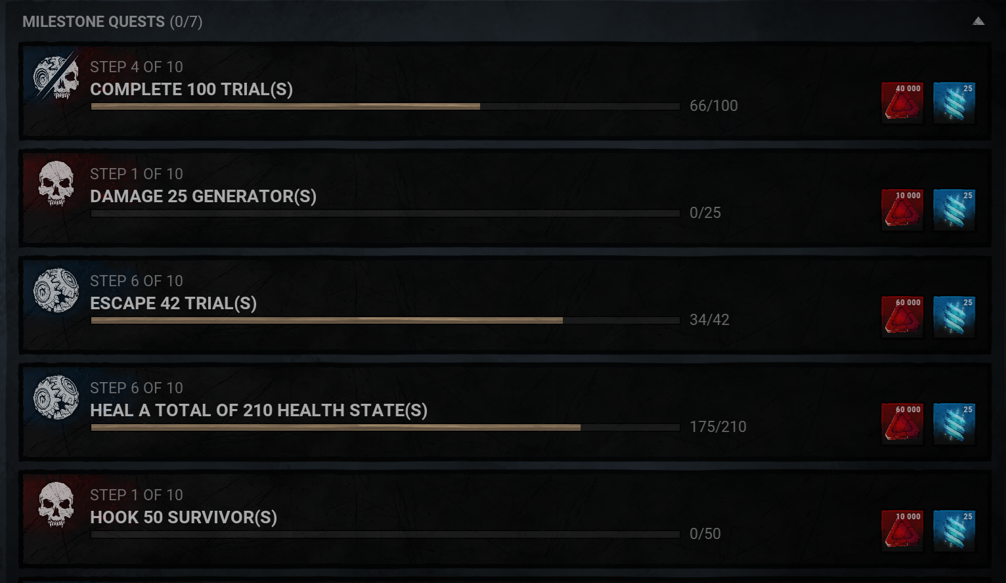Viewport: 1006px width, 583px height.
Task: Select the Damage 25 Generators quest row
Action: click(x=394, y=197)
